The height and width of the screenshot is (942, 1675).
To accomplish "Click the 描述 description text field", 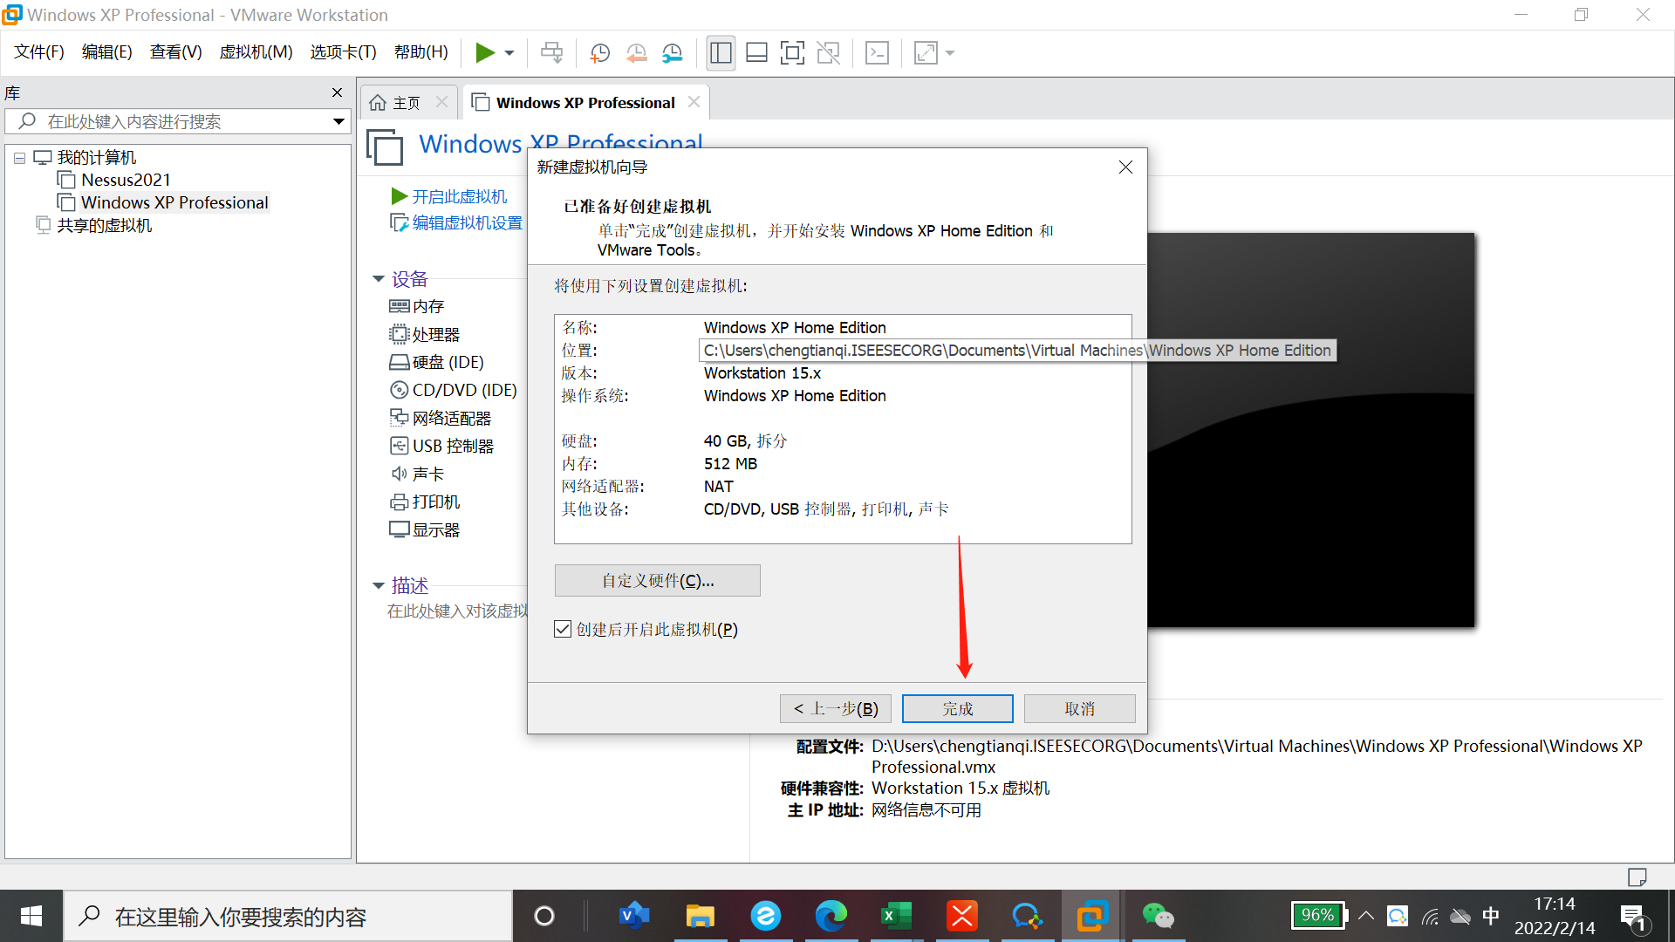I will (x=457, y=611).
